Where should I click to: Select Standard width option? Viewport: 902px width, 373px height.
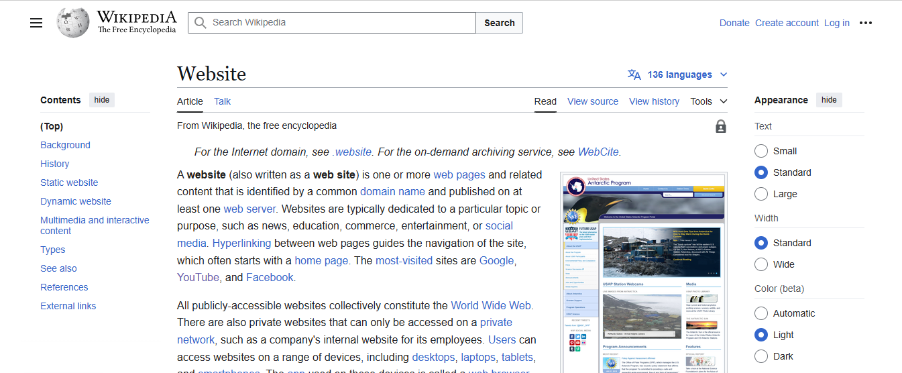(x=761, y=243)
